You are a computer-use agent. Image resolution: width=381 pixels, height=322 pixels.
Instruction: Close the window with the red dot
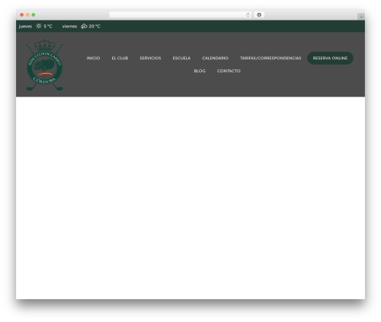coord(22,15)
